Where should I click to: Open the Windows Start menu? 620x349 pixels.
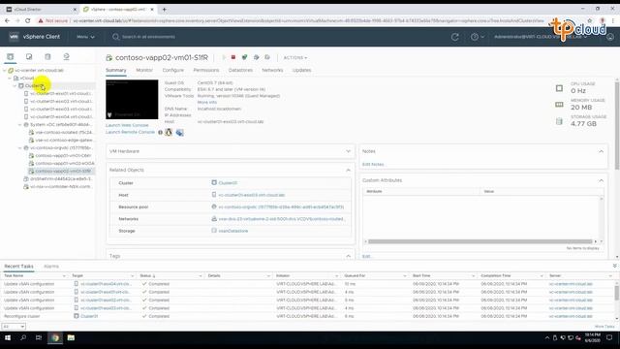tap(8, 337)
